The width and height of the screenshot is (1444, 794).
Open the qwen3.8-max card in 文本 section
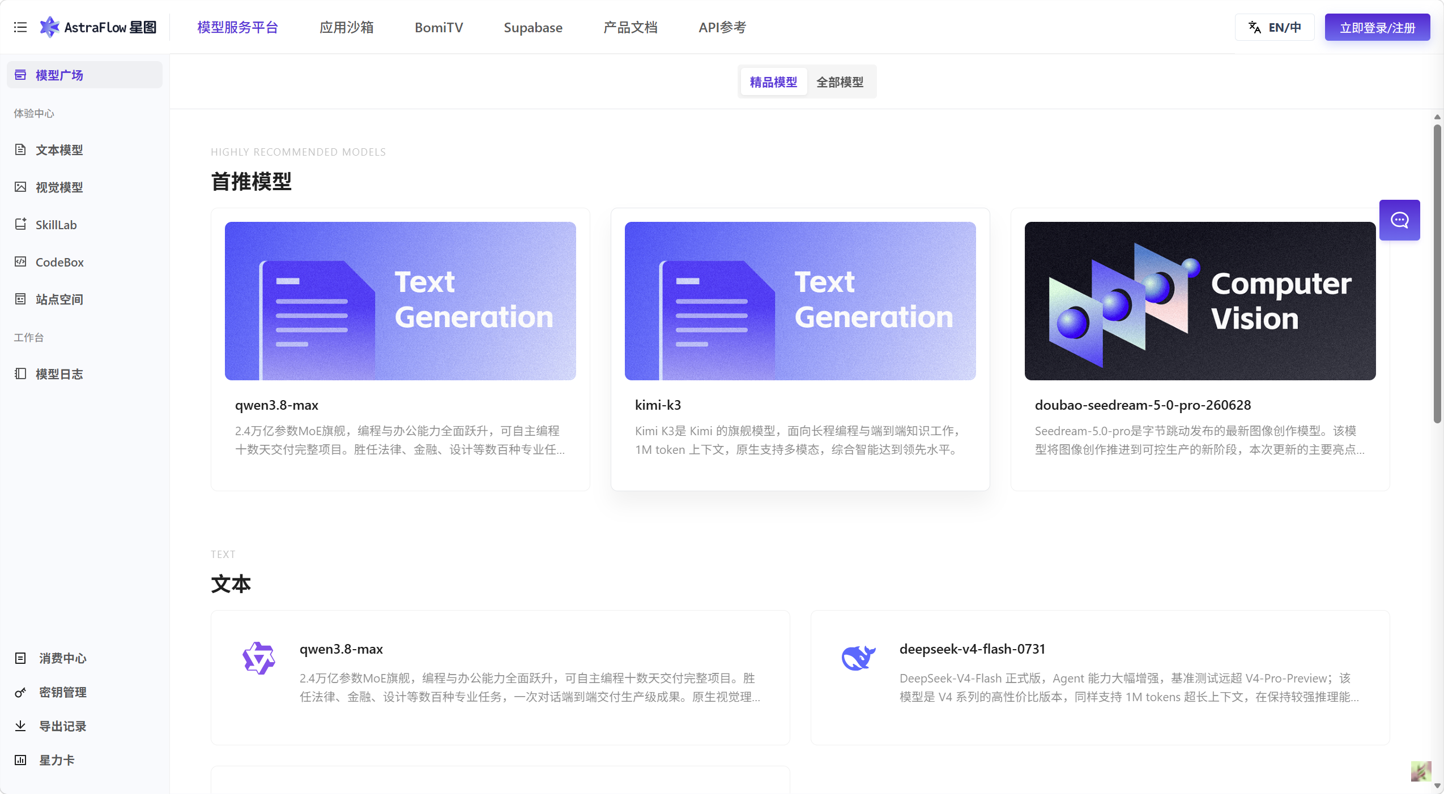point(500,677)
